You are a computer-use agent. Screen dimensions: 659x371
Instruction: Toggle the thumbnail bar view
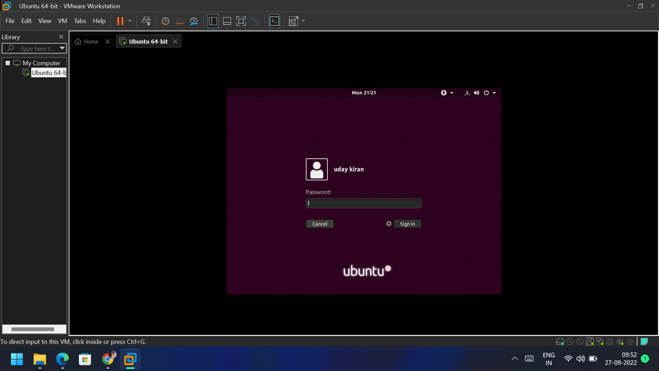227,21
